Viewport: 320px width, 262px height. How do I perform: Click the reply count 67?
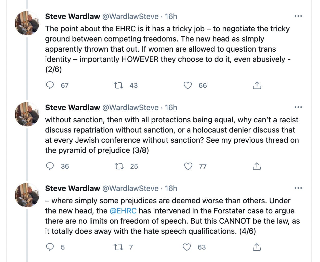(x=65, y=85)
